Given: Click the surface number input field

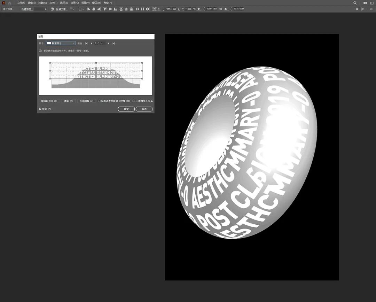Looking at the screenshot, I should click(x=100, y=43).
